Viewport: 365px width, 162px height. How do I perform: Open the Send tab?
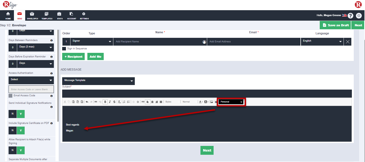[20, 16]
